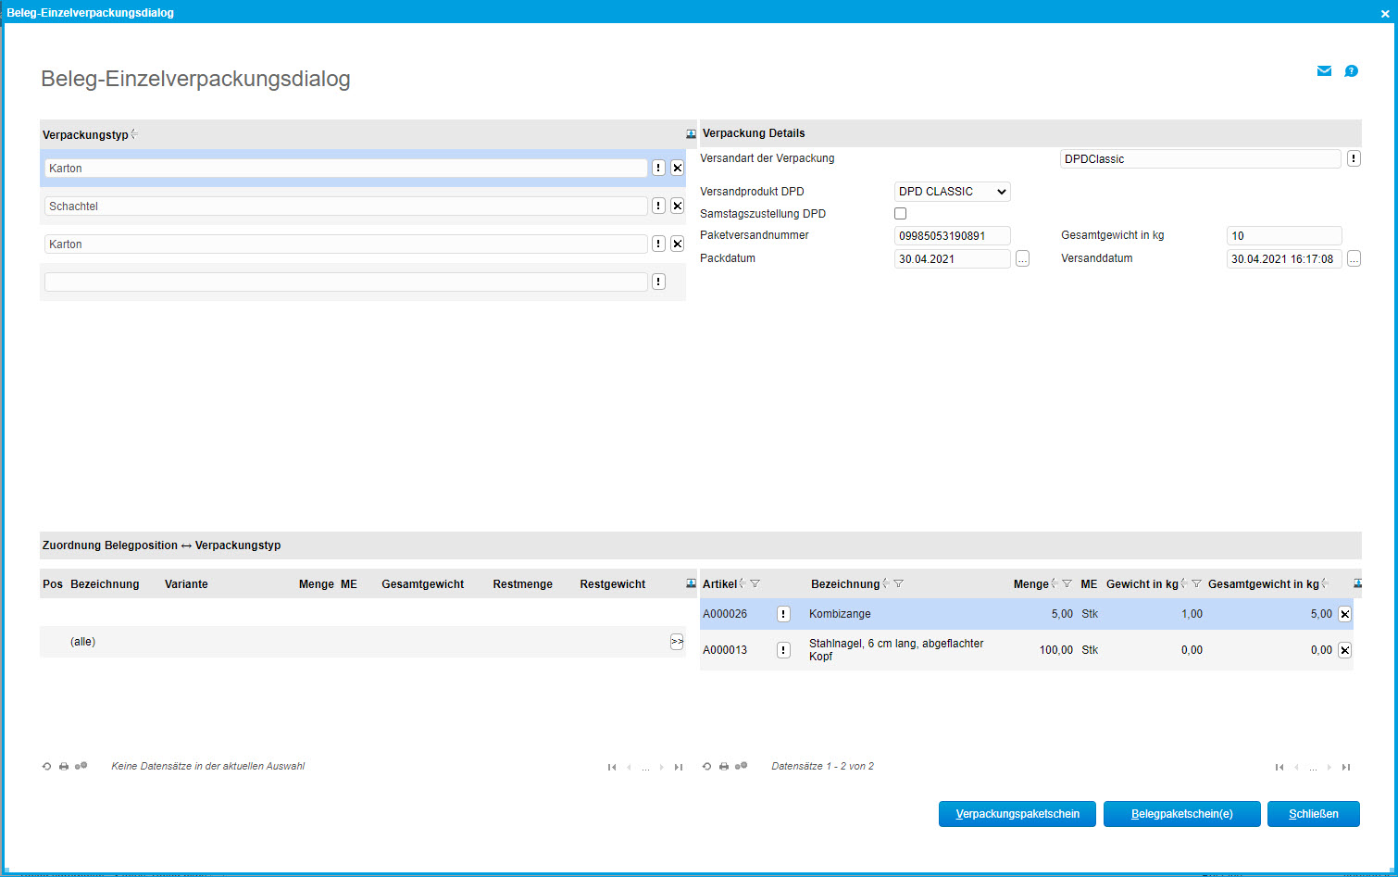Filter the Artikel column
Image resolution: width=1398 pixels, height=877 pixels.
tap(755, 583)
